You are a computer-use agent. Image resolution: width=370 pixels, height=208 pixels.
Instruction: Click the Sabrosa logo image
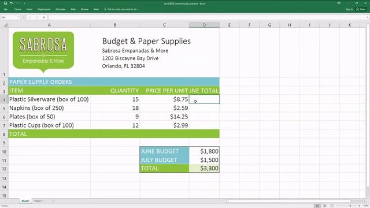pos(43,52)
